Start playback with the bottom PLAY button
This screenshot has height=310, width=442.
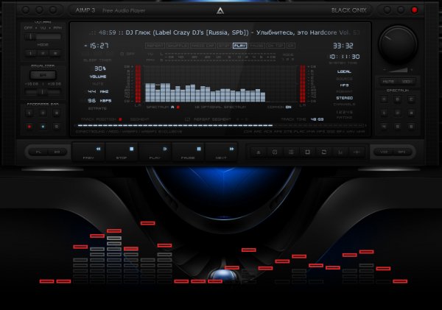(155, 152)
